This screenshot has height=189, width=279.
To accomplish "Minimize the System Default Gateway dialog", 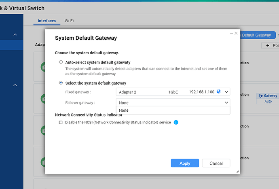I will (231, 33).
